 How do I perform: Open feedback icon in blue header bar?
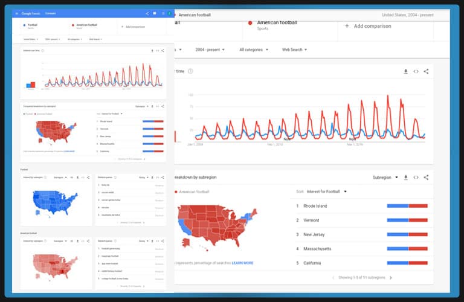point(155,13)
